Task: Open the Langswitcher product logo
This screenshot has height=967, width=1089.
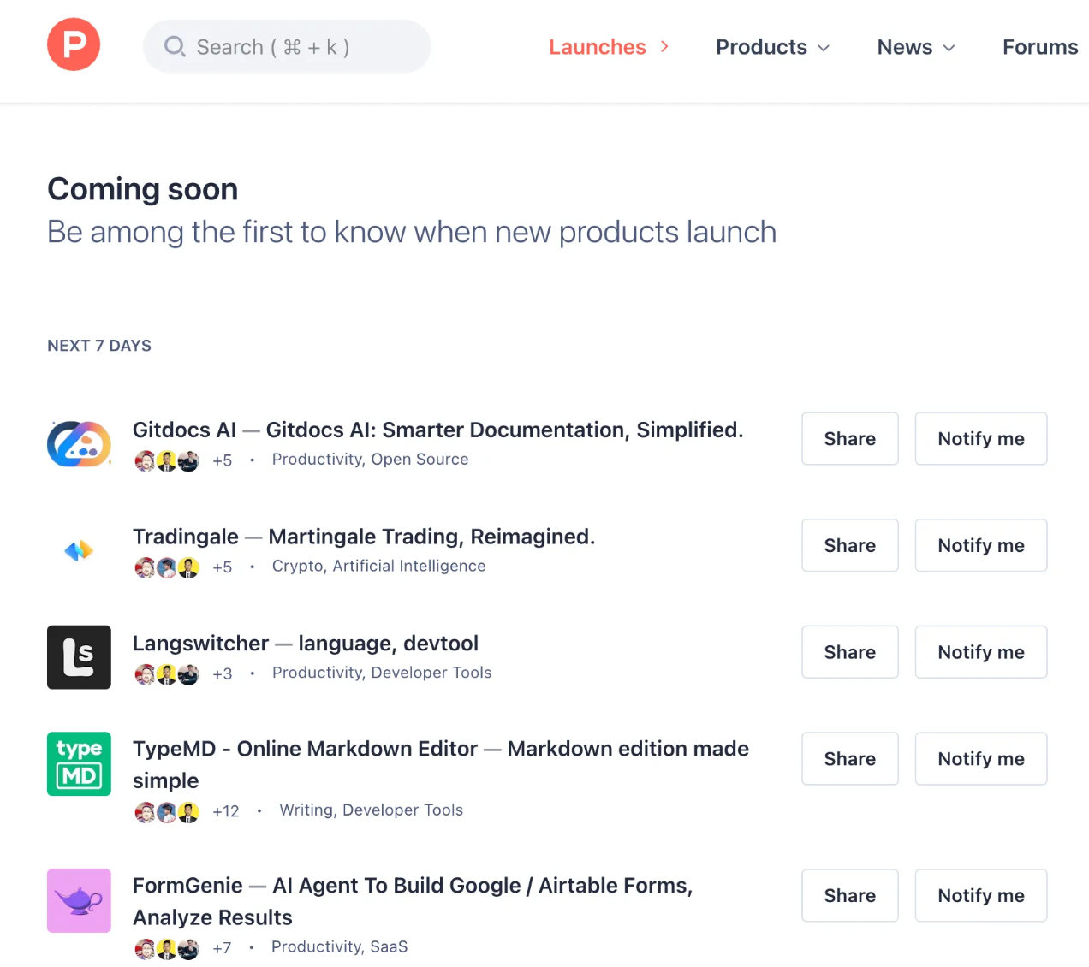Action: (x=79, y=657)
